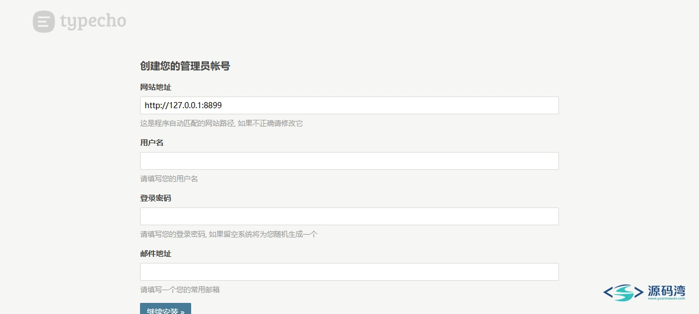The height and width of the screenshot is (314, 699).
Task: Click the 邮件地址 label
Action: click(156, 254)
